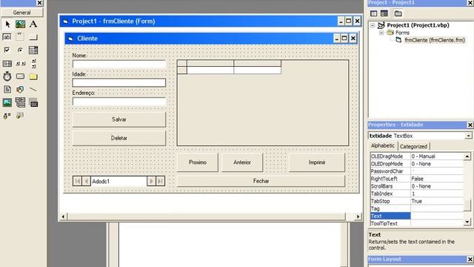Select the OptionButton control tool
474x267 pixels.
(20, 50)
